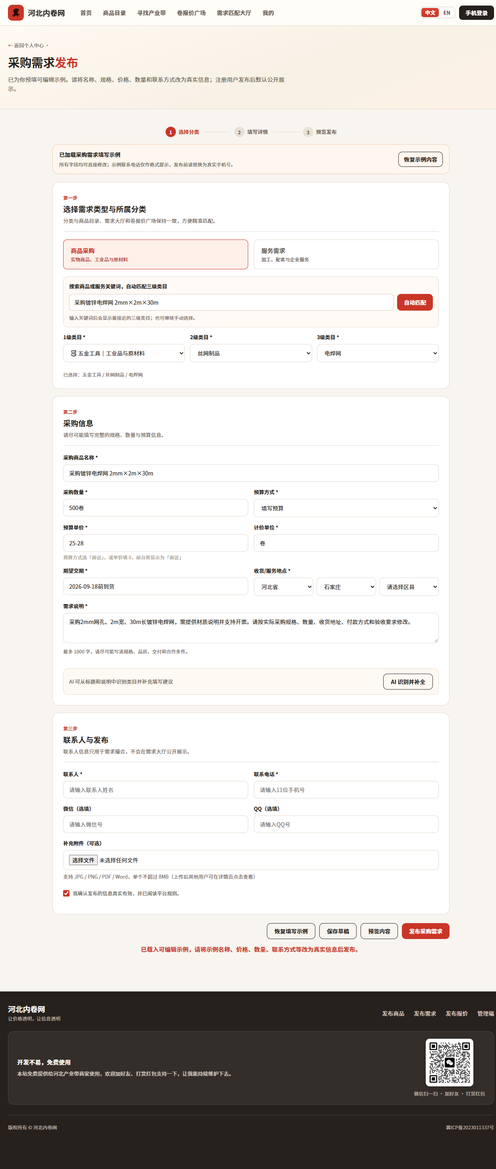This screenshot has height=1169, width=496.
Task: Focus the keyword search input field
Action: point(231,302)
